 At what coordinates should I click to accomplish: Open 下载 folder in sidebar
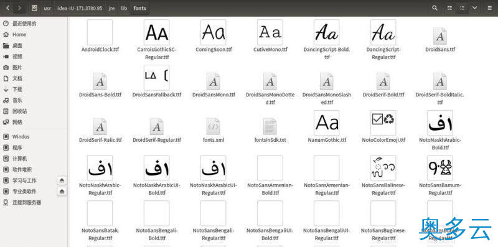(34, 89)
